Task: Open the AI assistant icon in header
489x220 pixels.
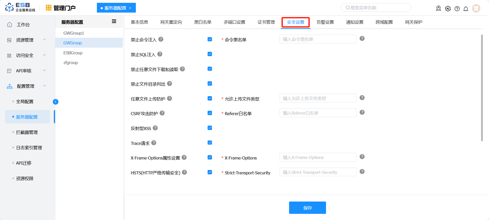Action: (448, 9)
